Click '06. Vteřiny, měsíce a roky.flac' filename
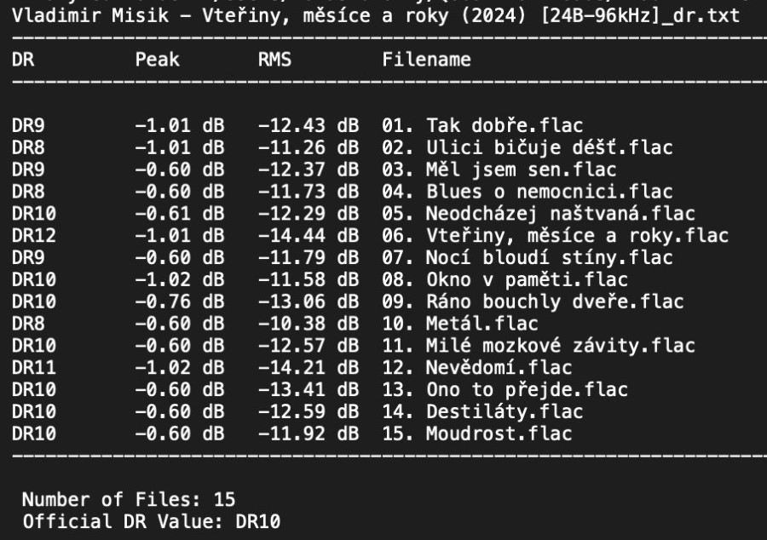 click(x=555, y=236)
